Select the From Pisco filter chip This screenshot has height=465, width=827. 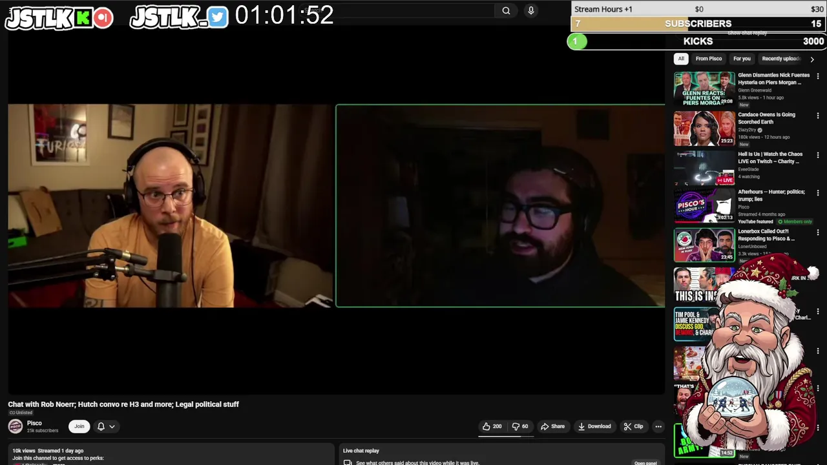(x=708, y=59)
